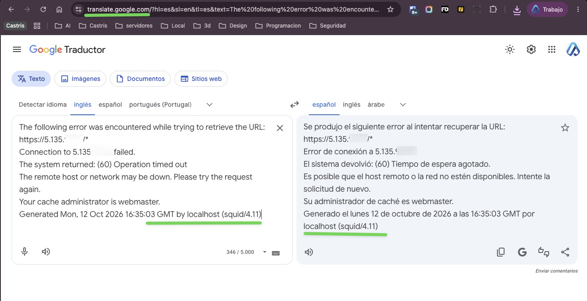
Task: Go forward with the browser forward arrow
Action: pyautogui.click(x=27, y=9)
